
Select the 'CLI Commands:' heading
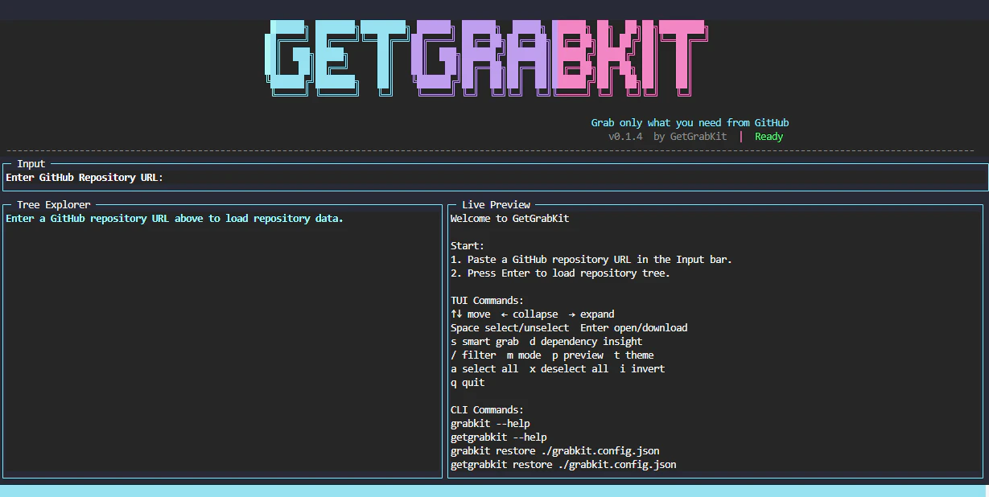487,410
